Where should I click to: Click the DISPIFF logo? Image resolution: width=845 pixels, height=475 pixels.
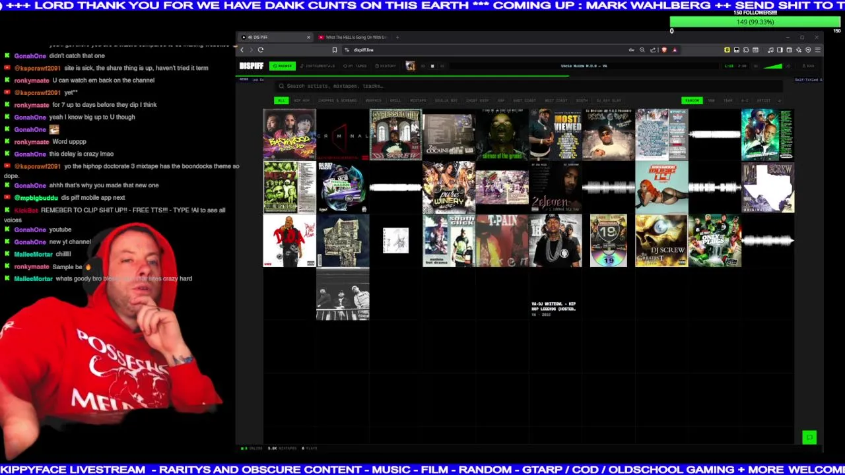click(252, 66)
